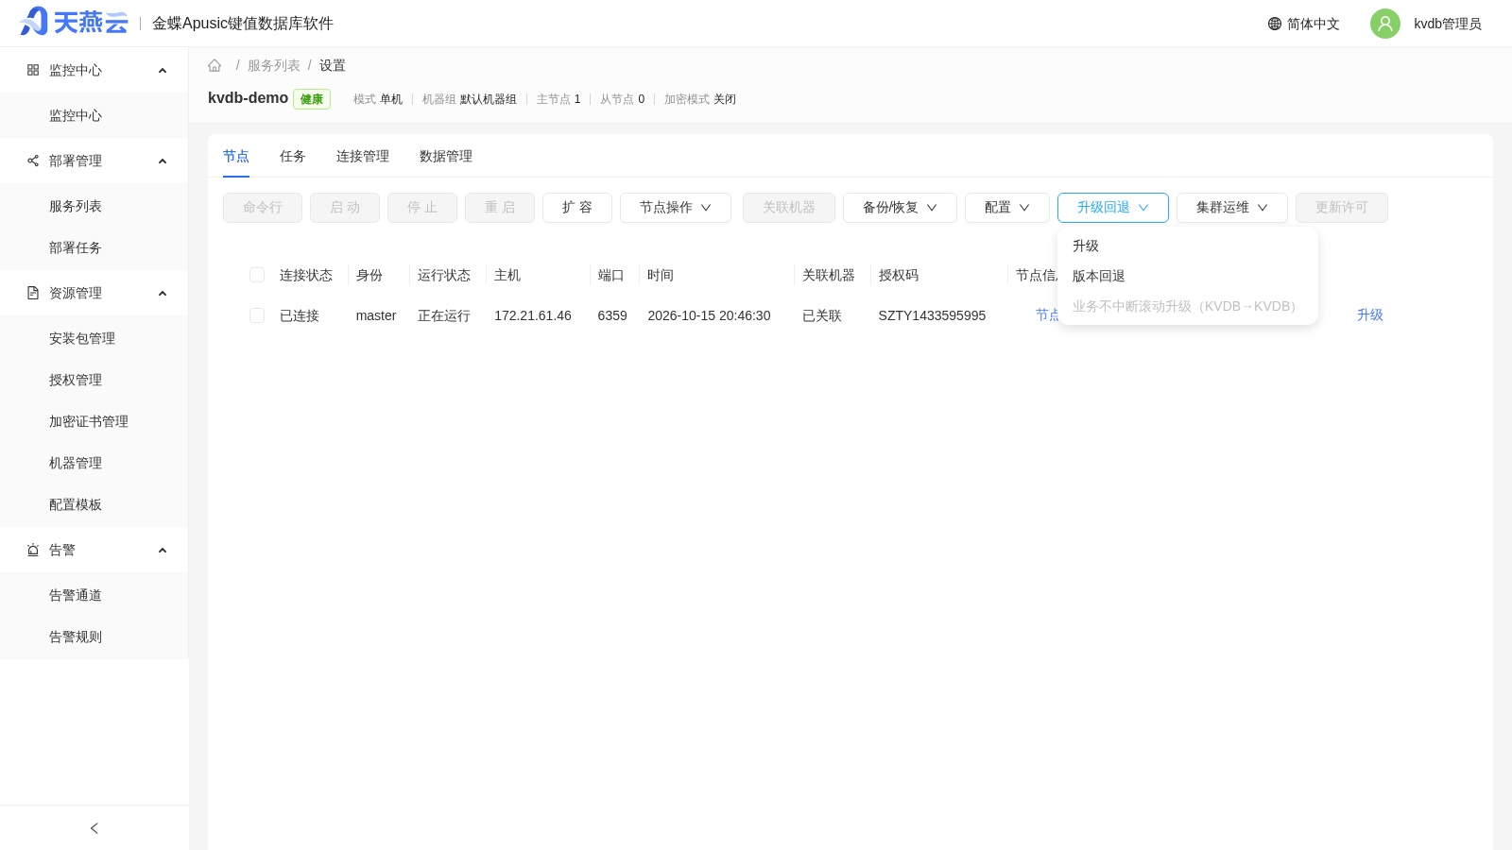
Task: Click the kvdb管理员 username
Action: click(1448, 24)
